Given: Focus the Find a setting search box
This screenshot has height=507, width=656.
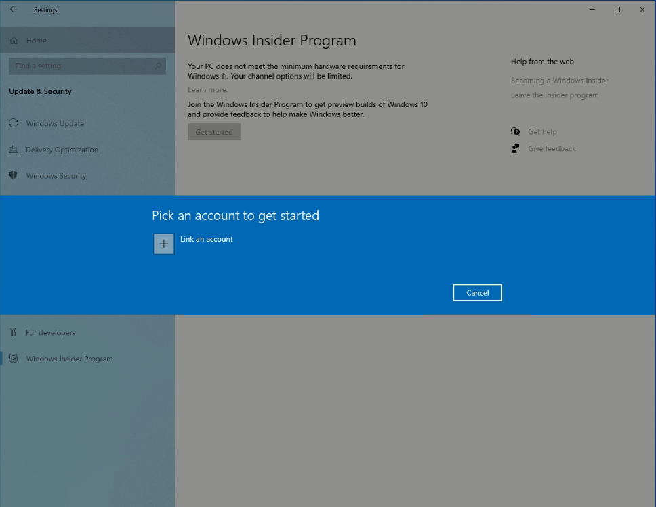Looking at the screenshot, I should coord(87,66).
